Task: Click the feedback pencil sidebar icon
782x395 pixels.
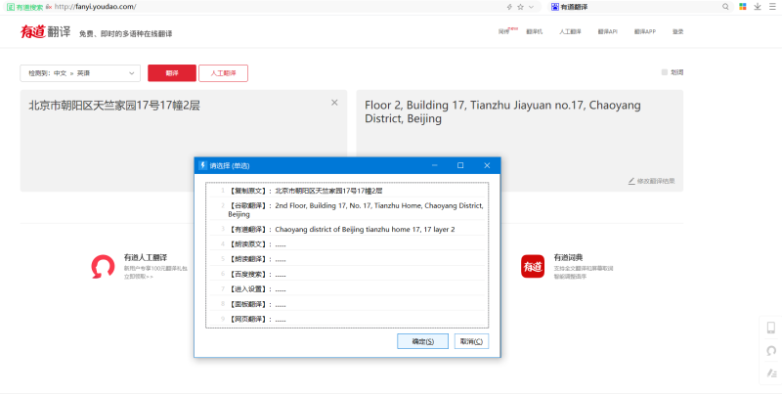Action: (x=771, y=373)
